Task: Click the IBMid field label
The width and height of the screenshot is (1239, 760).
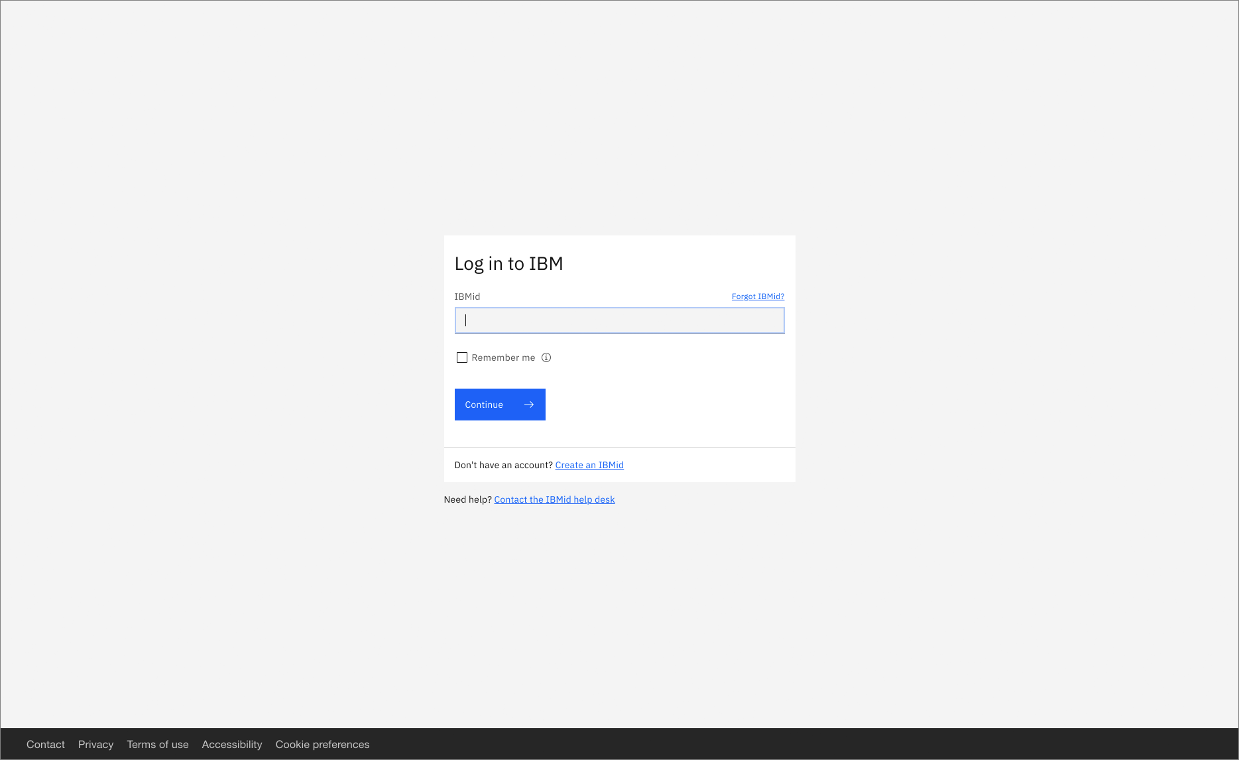Action: [x=467, y=296]
